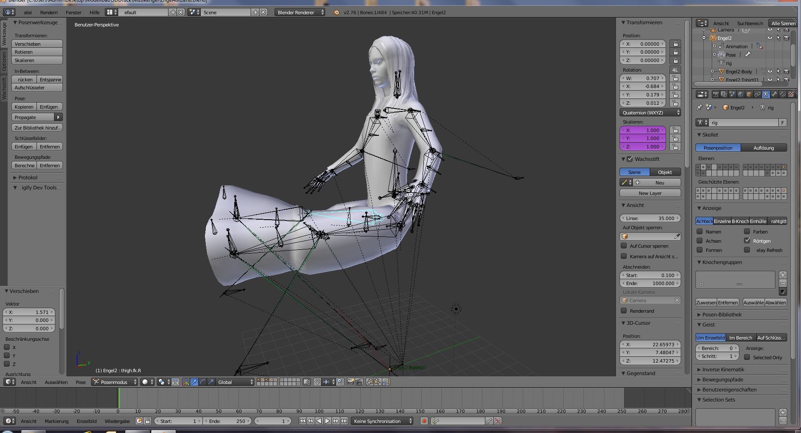The width and height of the screenshot is (801, 433).
Task: Click the OpenGL render camera icon
Action: point(350,382)
